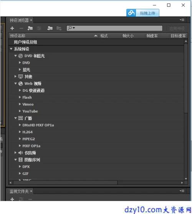This screenshot has height=214, width=192.
Task: Close the 预设浏览器 panel tab
Action: (x=31, y=20)
